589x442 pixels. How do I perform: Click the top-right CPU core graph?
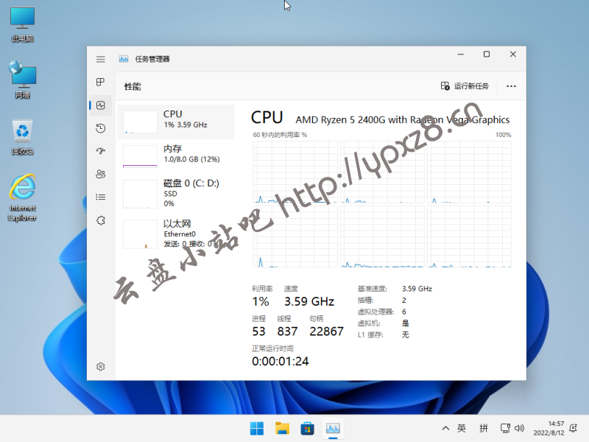469,172
